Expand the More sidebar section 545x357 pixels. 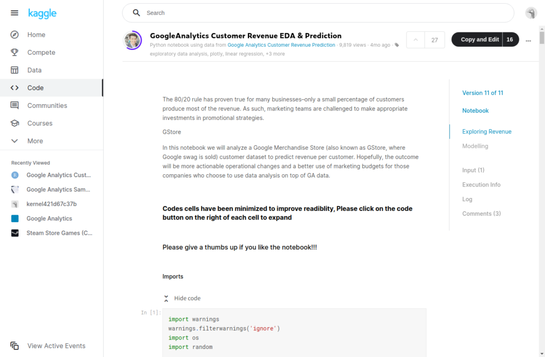coord(15,141)
